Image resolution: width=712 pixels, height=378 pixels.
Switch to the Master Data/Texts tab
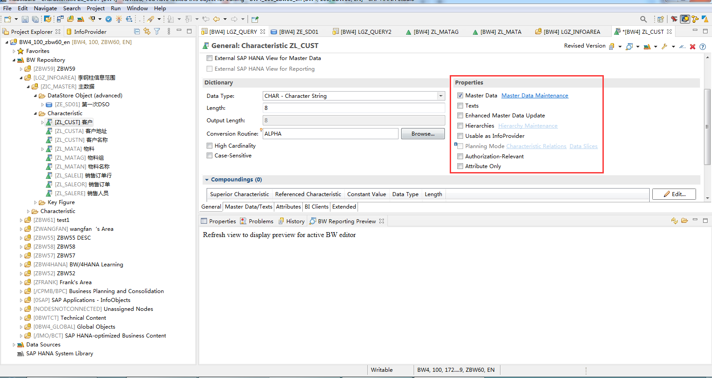click(248, 206)
